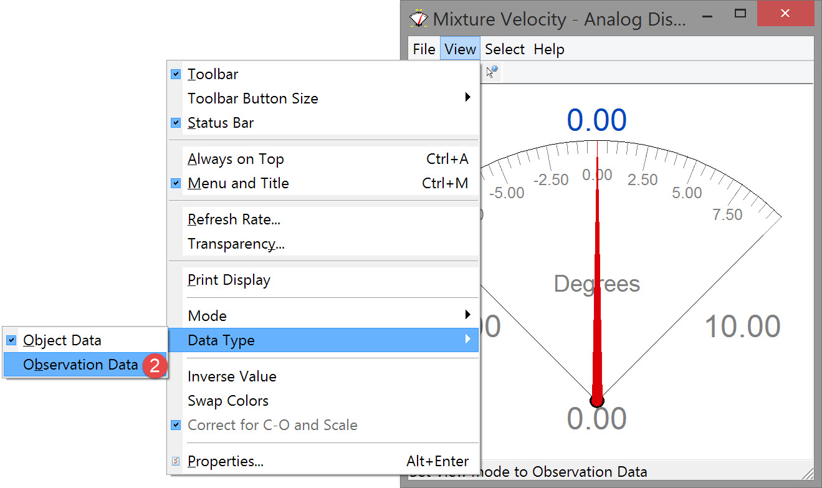Viewport: 822px width, 488px height.
Task: Click the Properties icon in the menu
Action: (x=176, y=461)
